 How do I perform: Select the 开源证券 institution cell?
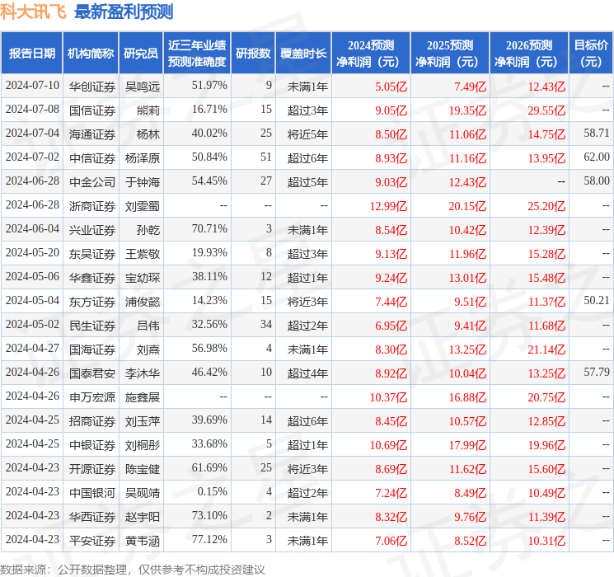pos(92,469)
